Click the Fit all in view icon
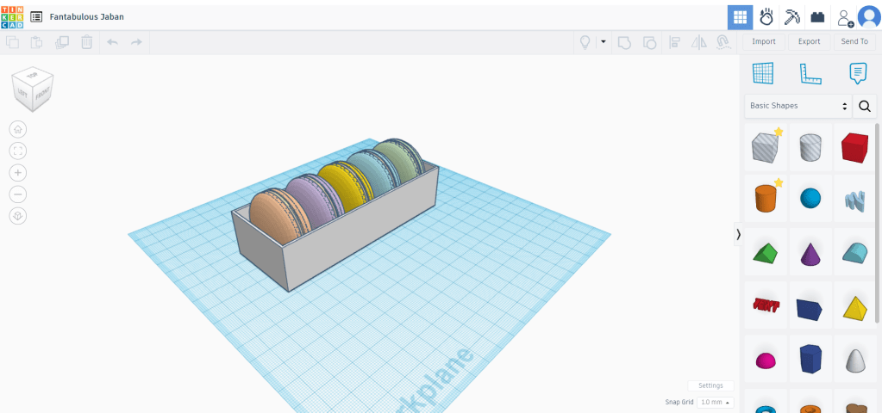The image size is (882, 413). coord(18,151)
